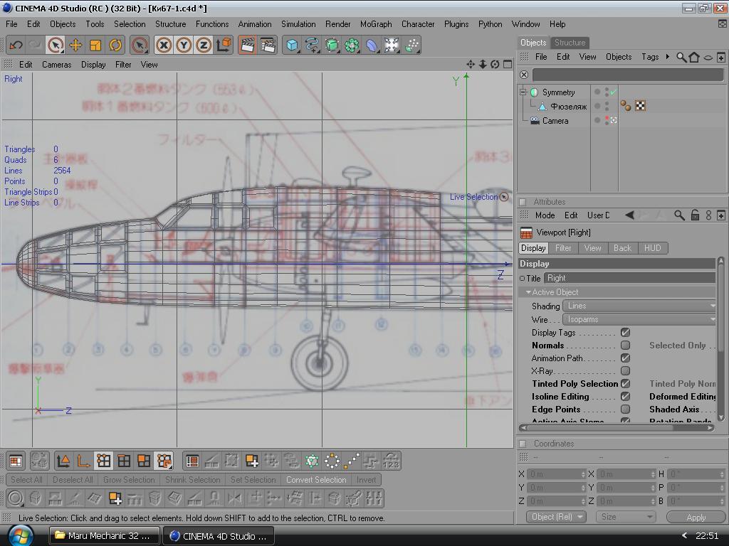The height and width of the screenshot is (546, 729).
Task: Click the Apply coordinates button
Action: click(696, 517)
